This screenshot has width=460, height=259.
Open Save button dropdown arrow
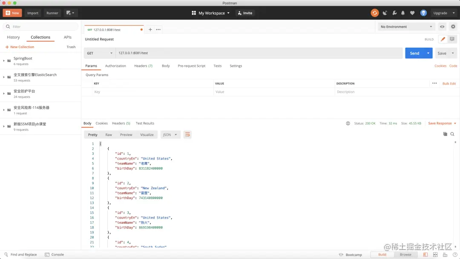pos(453,53)
